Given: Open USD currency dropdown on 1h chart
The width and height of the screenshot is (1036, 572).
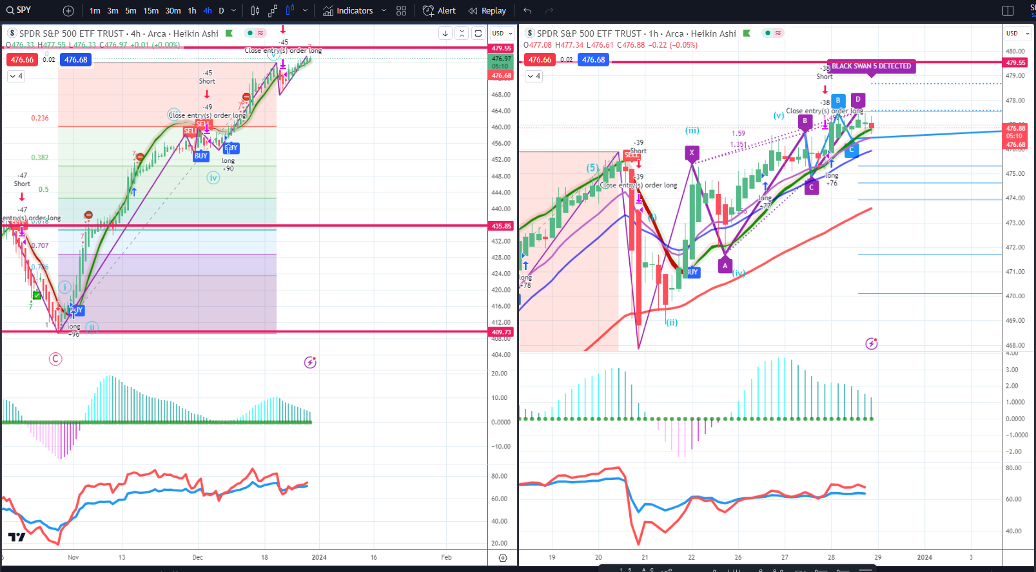Looking at the screenshot, I should pos(1018,33).
